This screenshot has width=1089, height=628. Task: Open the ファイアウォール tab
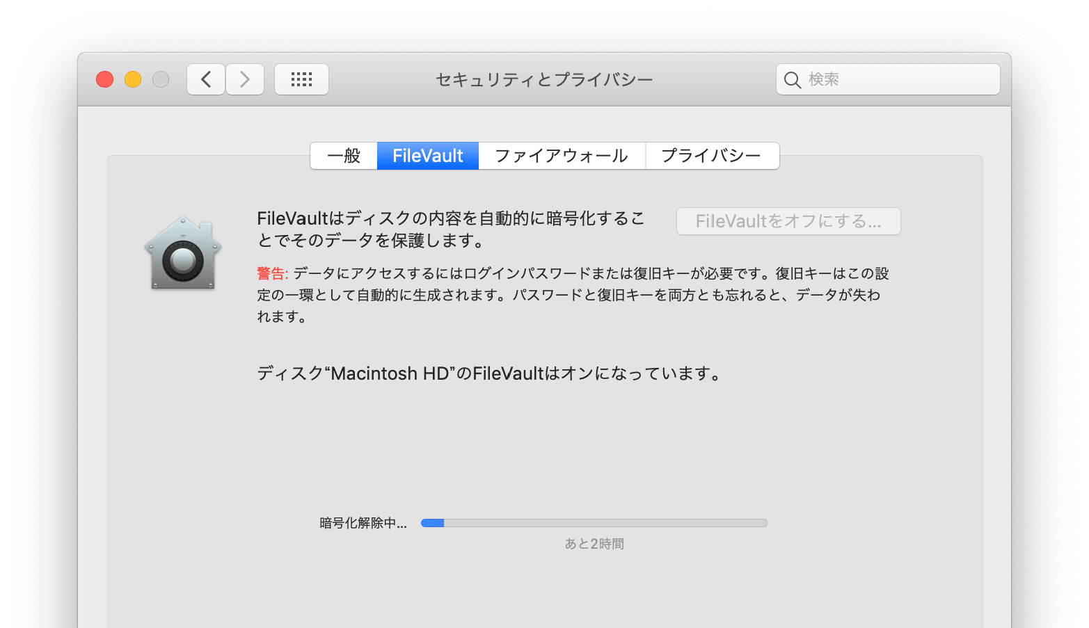562,155
